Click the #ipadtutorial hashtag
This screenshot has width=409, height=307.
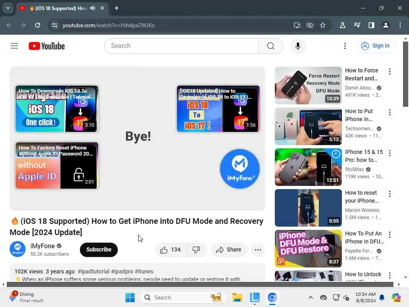93,271
